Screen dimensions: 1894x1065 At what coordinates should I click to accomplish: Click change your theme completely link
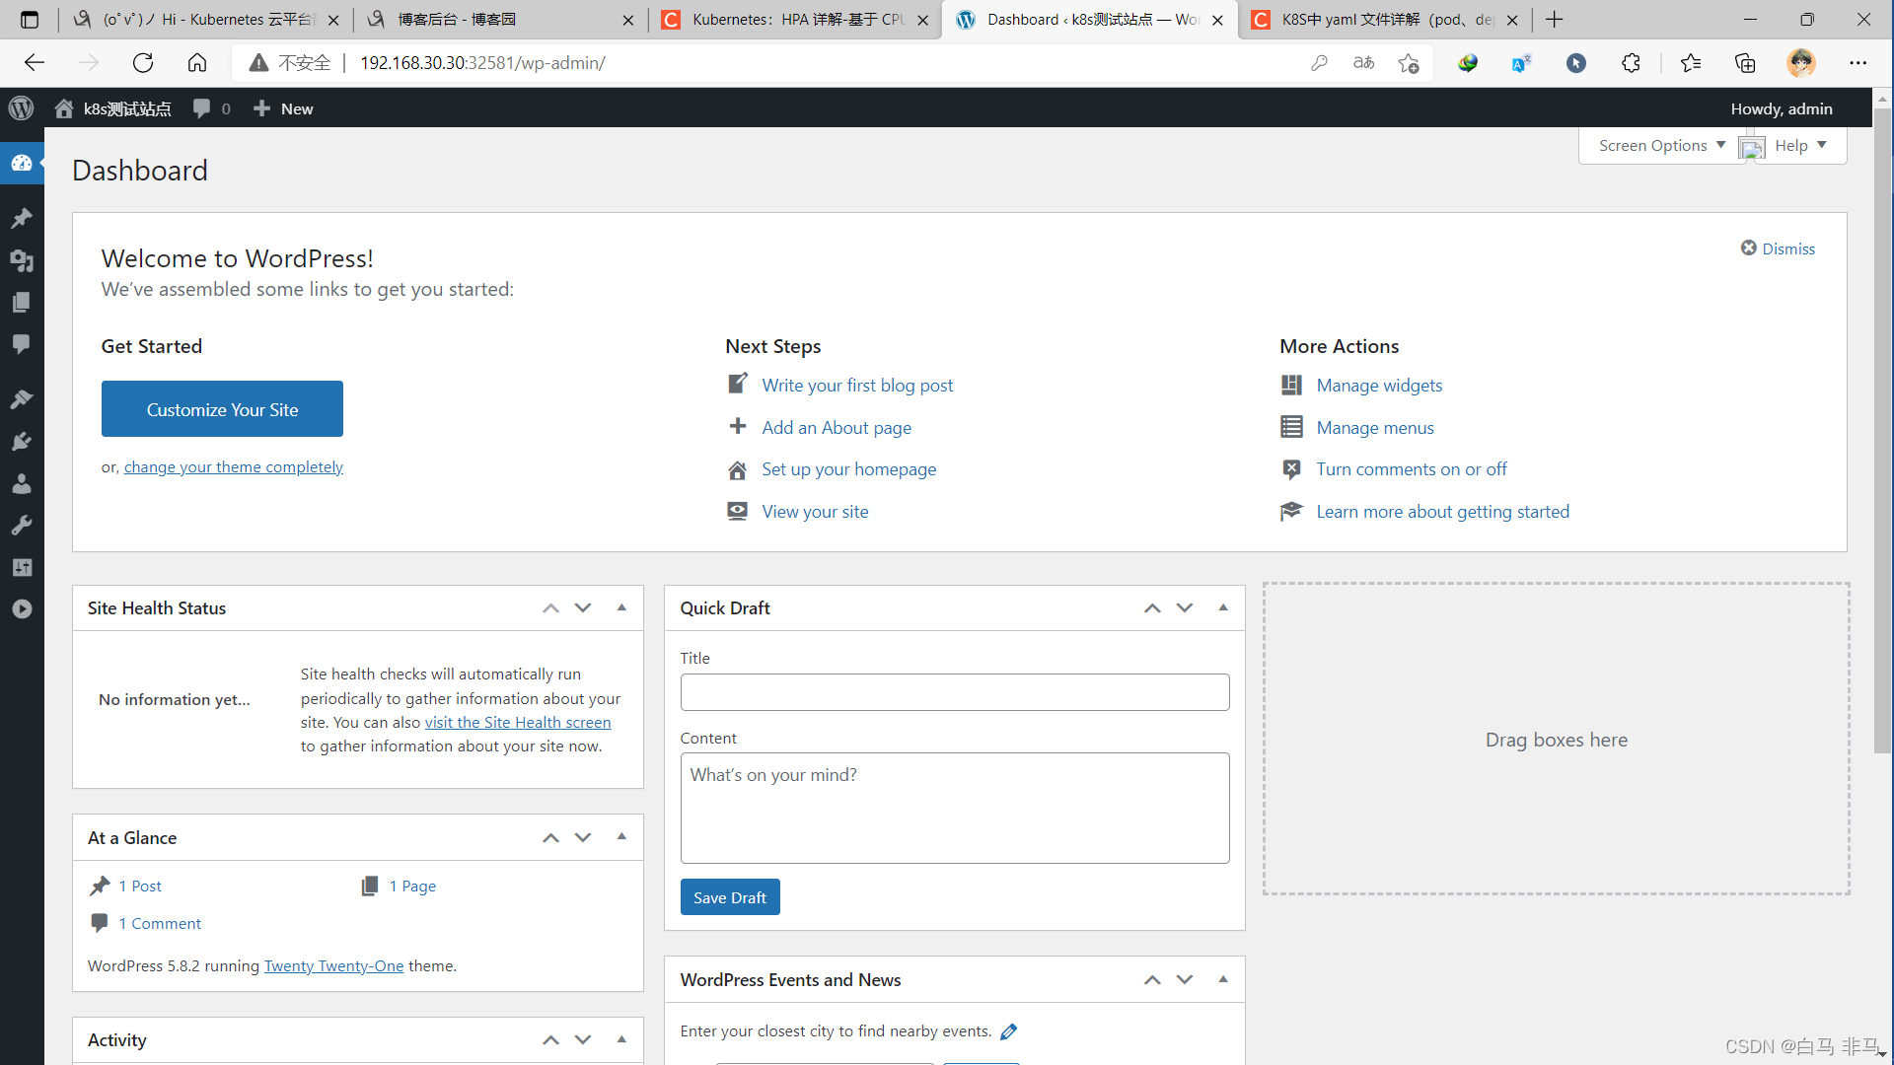233,465
